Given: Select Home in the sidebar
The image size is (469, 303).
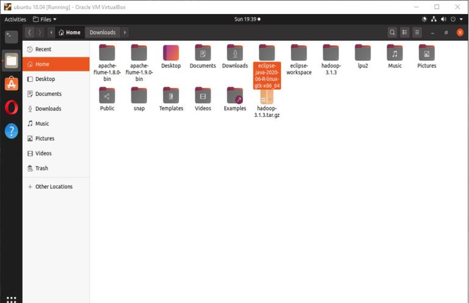Looking at the screenshot, I should pos(56,64).
